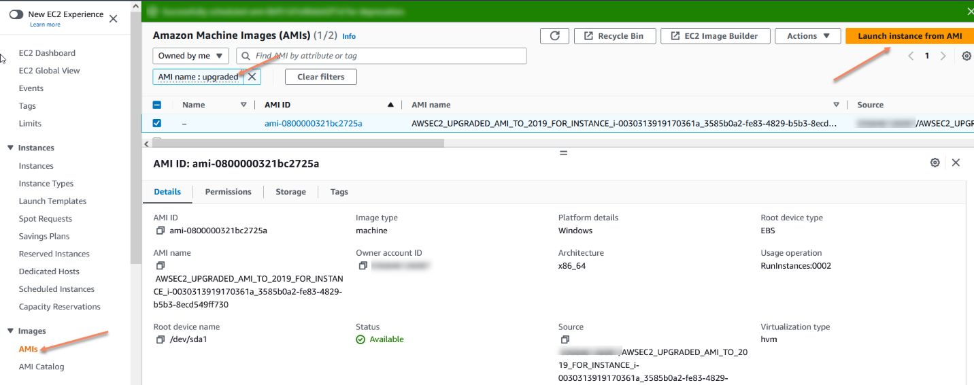The width and height of the screenshot is (974, 385).
Task: Collapse the Images section
Action: coord(10,331)
